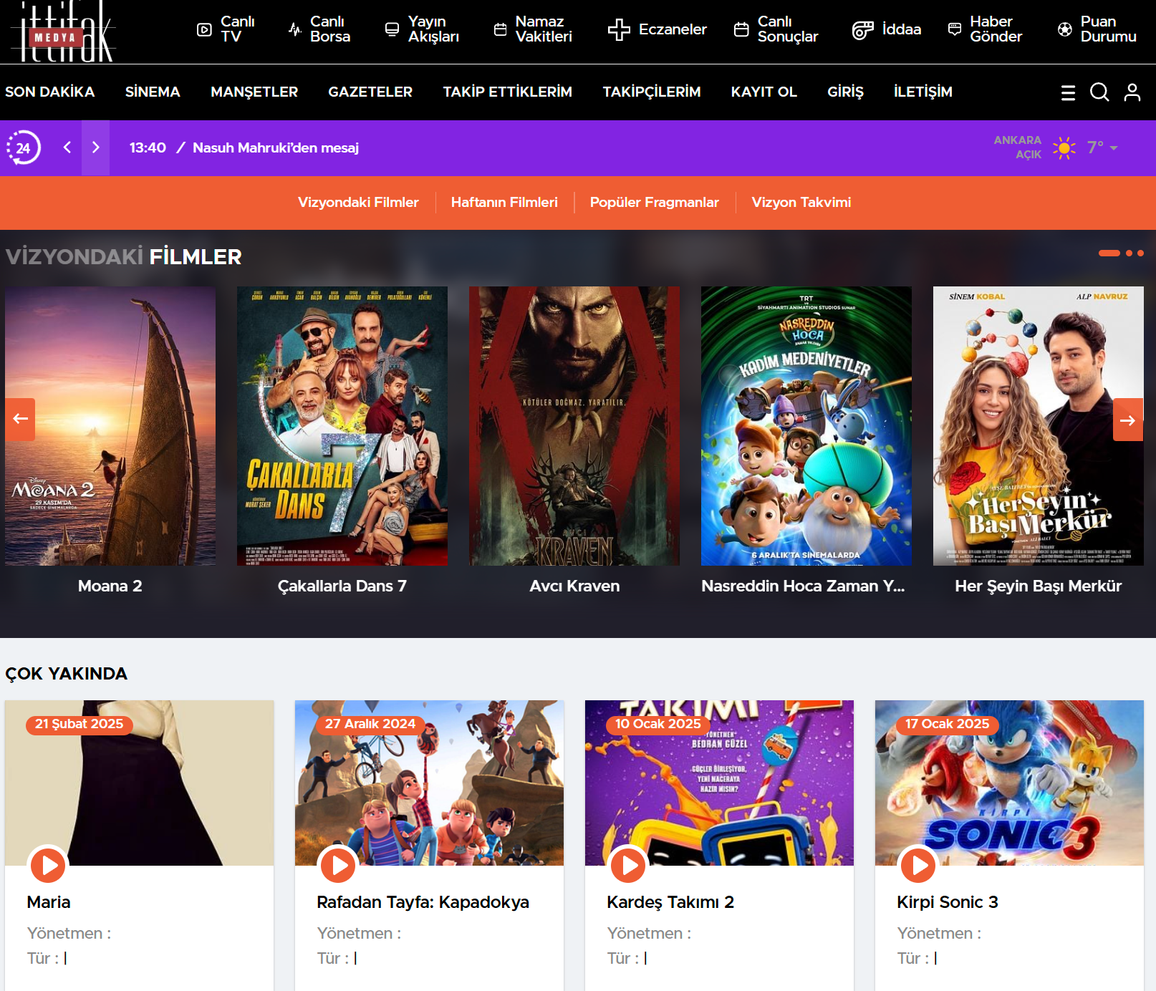Select the second carousel dot
This screenshot has width=1156, height=991.
click(1129, 253)
